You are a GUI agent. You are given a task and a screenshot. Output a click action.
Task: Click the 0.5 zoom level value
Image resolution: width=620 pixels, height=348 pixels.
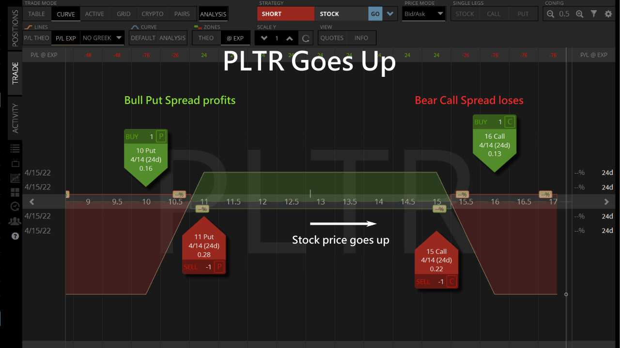point(564,14)
